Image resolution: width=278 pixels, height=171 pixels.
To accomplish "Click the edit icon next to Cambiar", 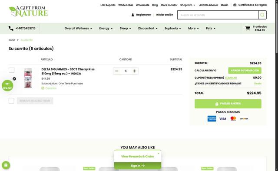I will 43,88.
